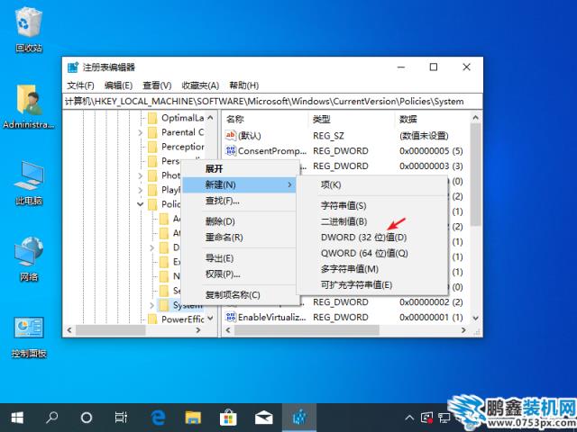Choose 权限(P)... in context menu

[241, 274]
